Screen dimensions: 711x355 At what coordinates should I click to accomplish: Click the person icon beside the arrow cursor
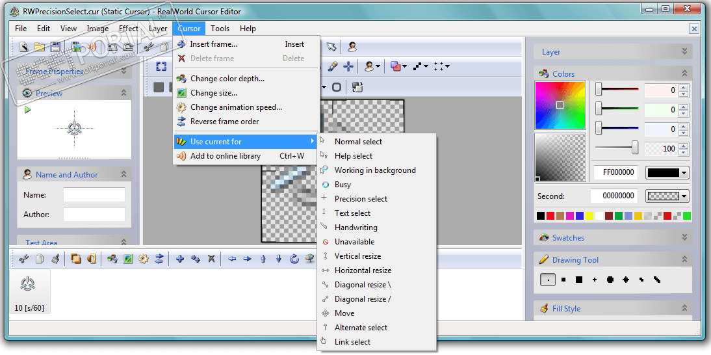(352, 46)
